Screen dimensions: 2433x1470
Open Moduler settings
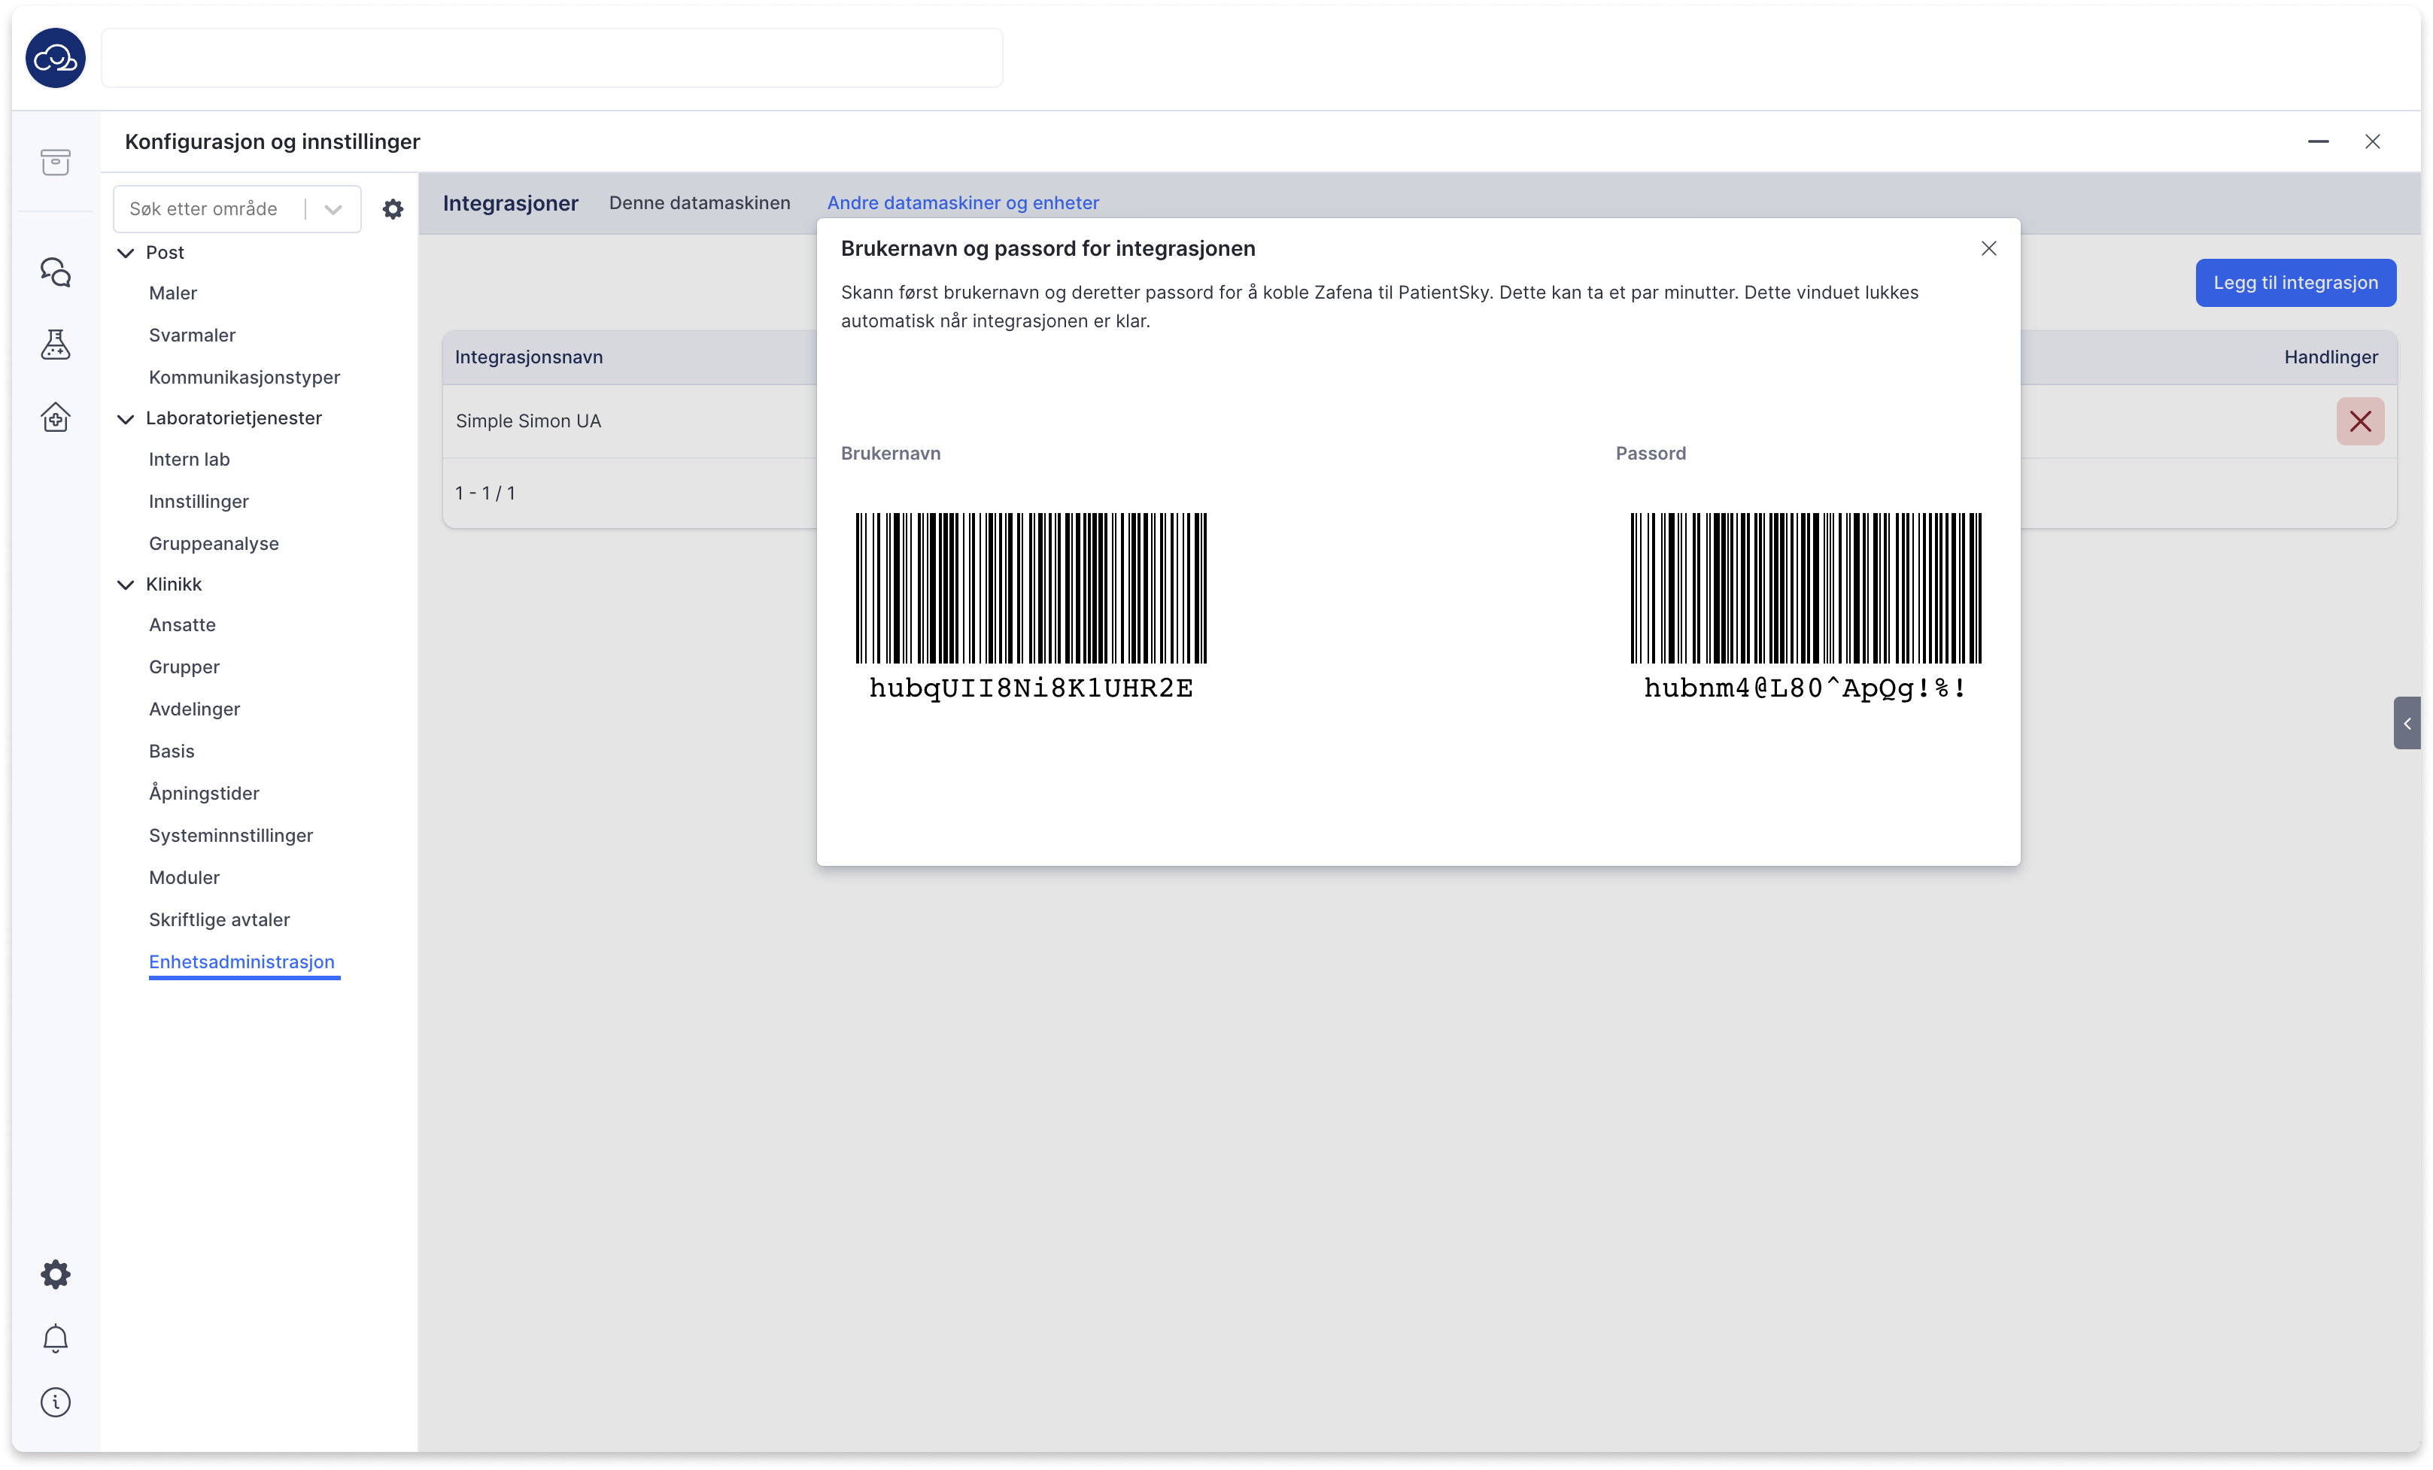click(184, 878)
